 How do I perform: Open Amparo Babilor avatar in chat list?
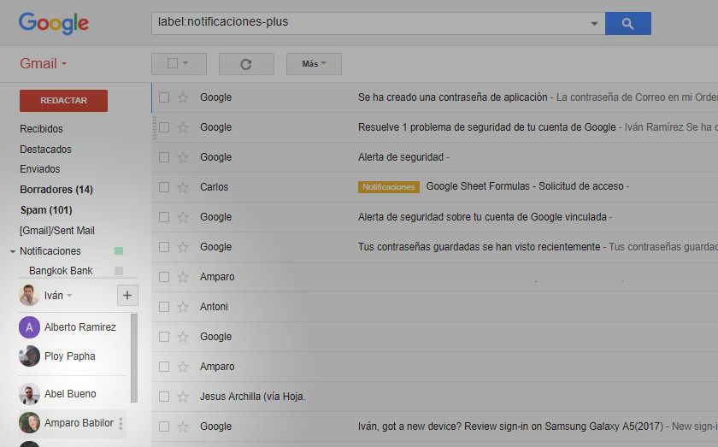click(x=29, y=423)
